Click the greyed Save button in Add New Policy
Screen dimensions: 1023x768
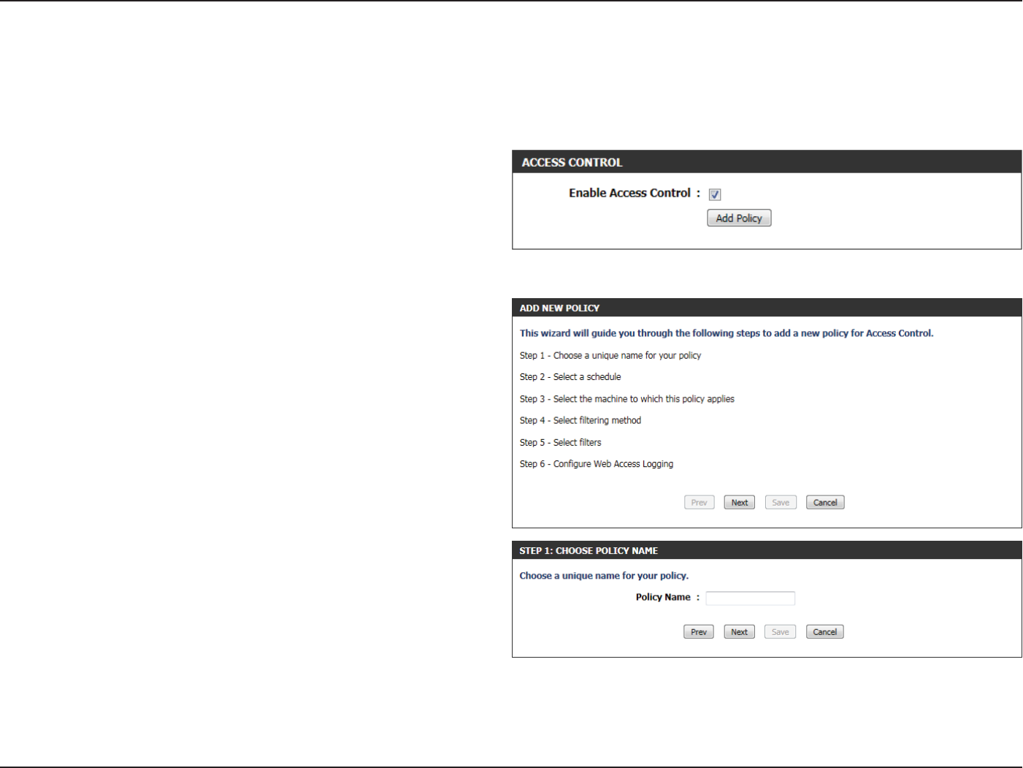tap(781, 502)
